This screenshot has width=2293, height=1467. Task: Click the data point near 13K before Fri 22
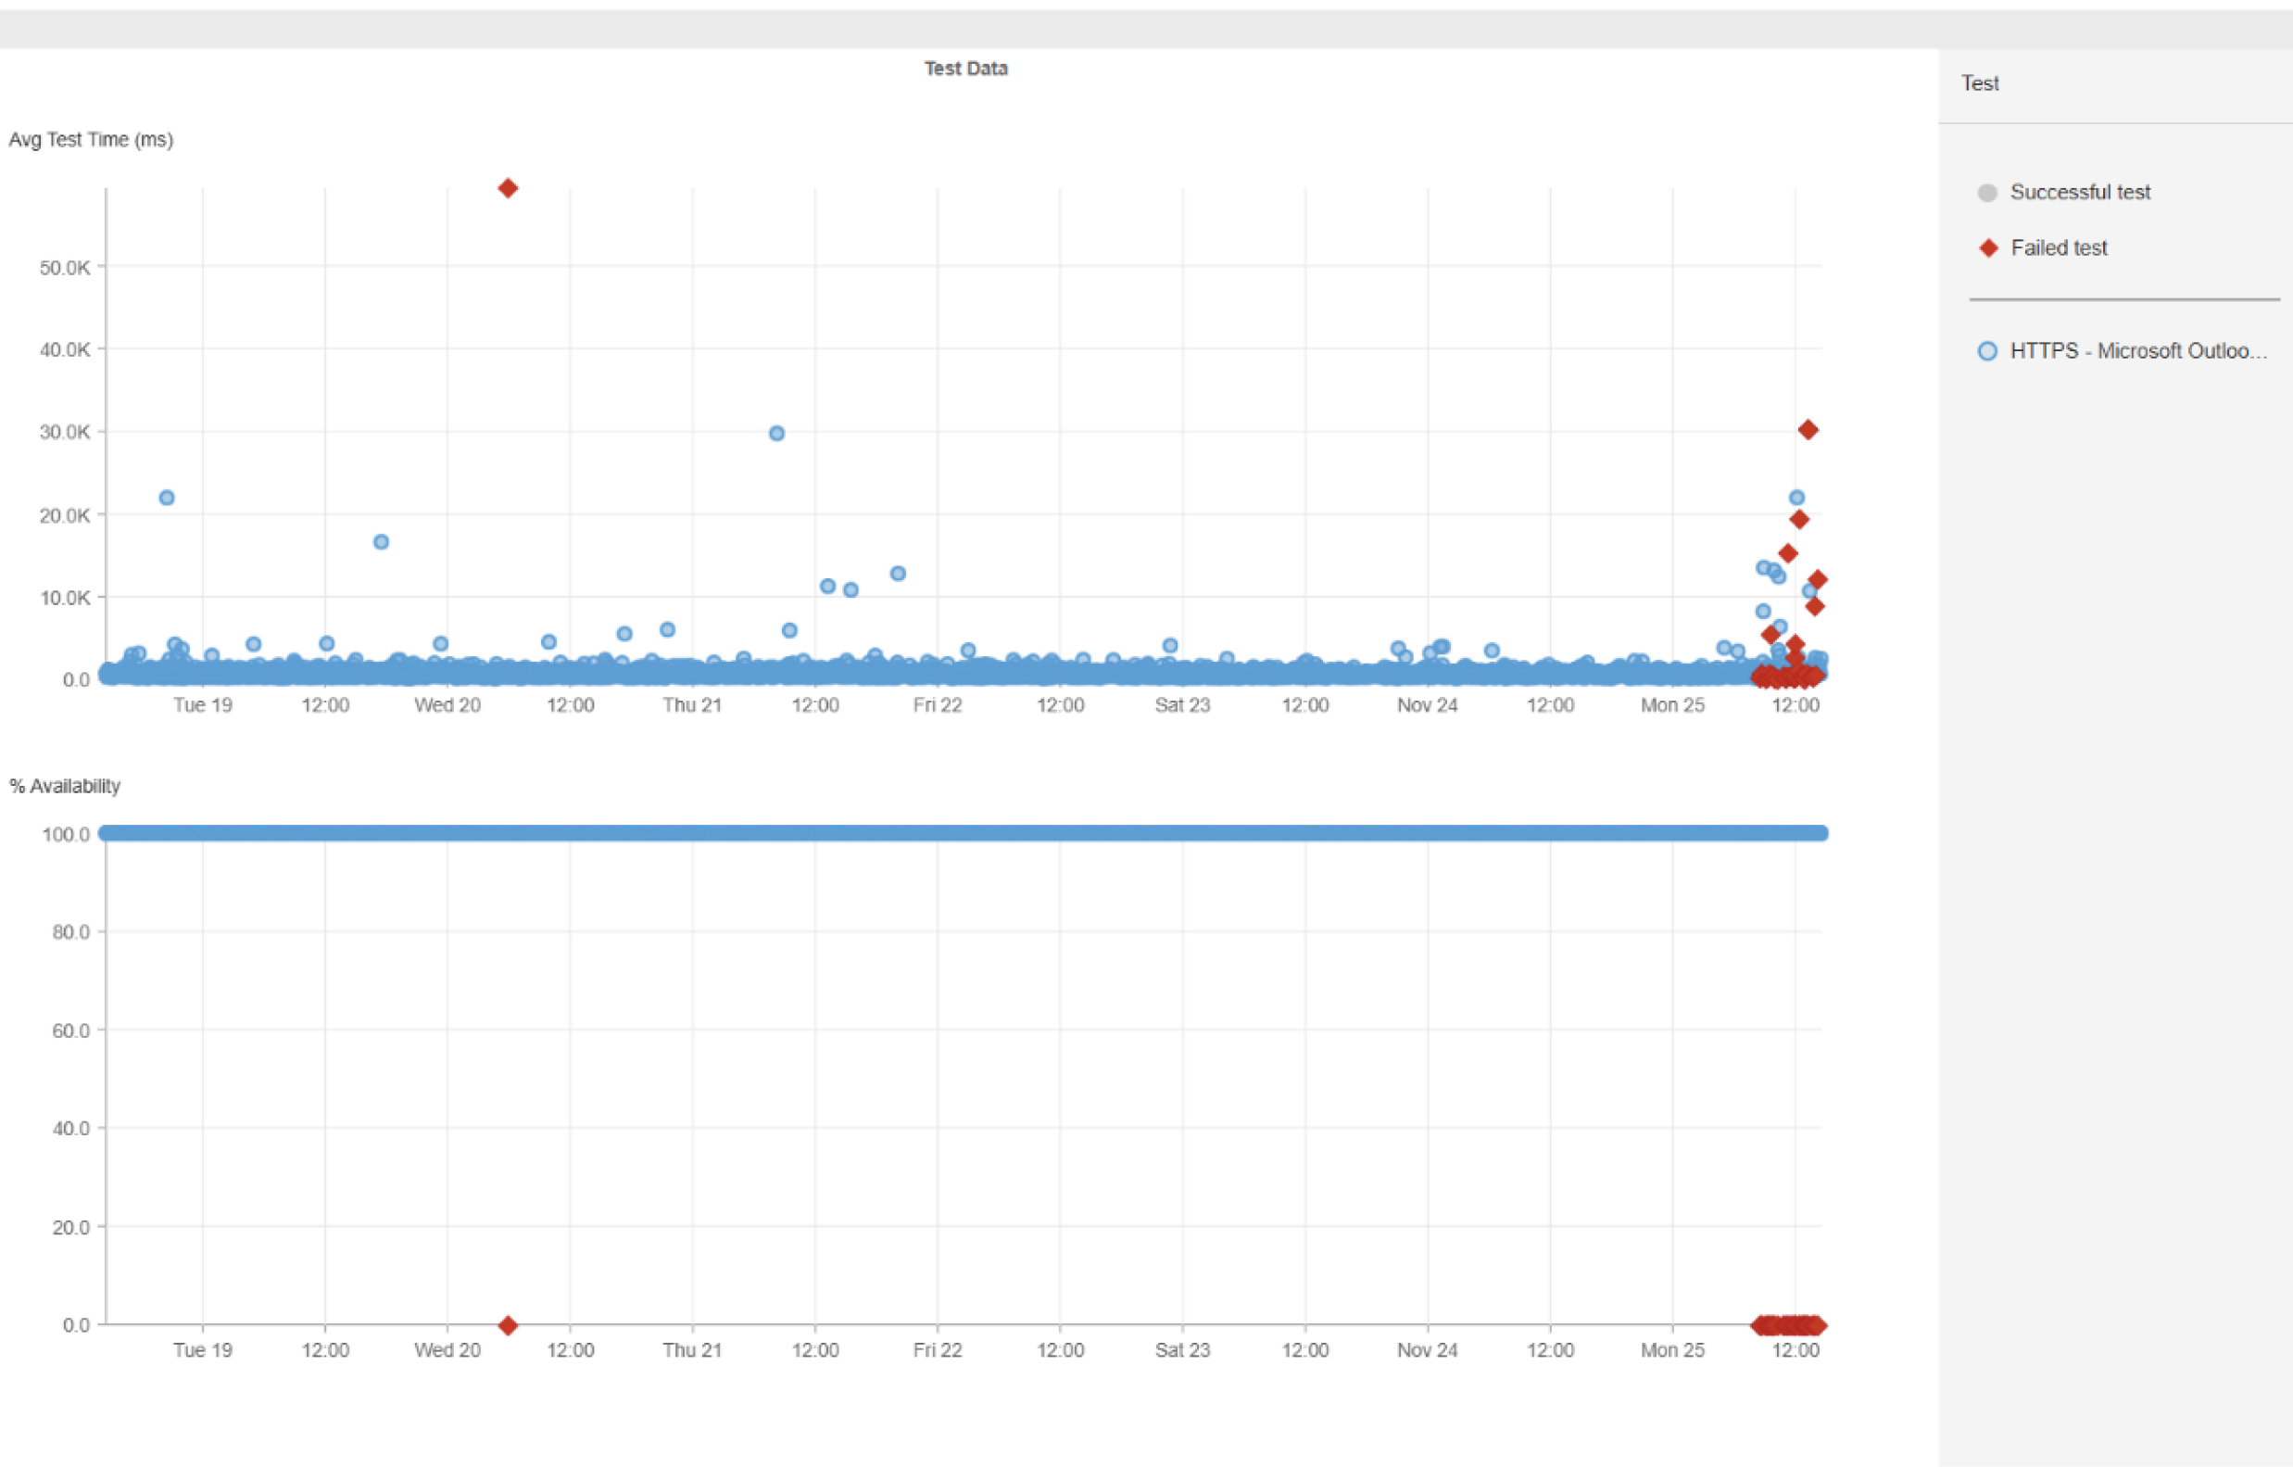(897, 573)
